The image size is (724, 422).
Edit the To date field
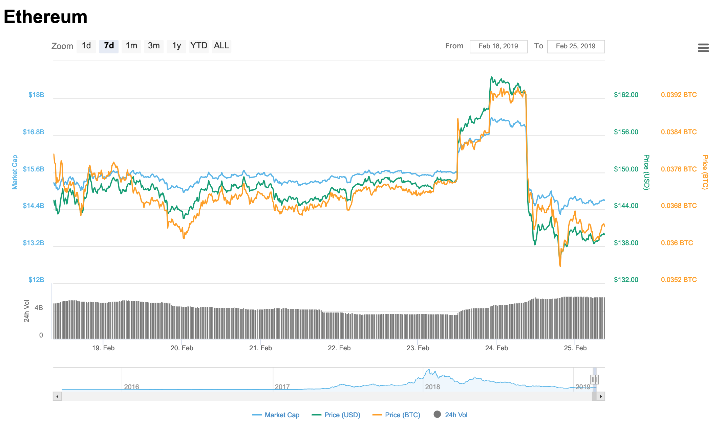coord(576,46)
